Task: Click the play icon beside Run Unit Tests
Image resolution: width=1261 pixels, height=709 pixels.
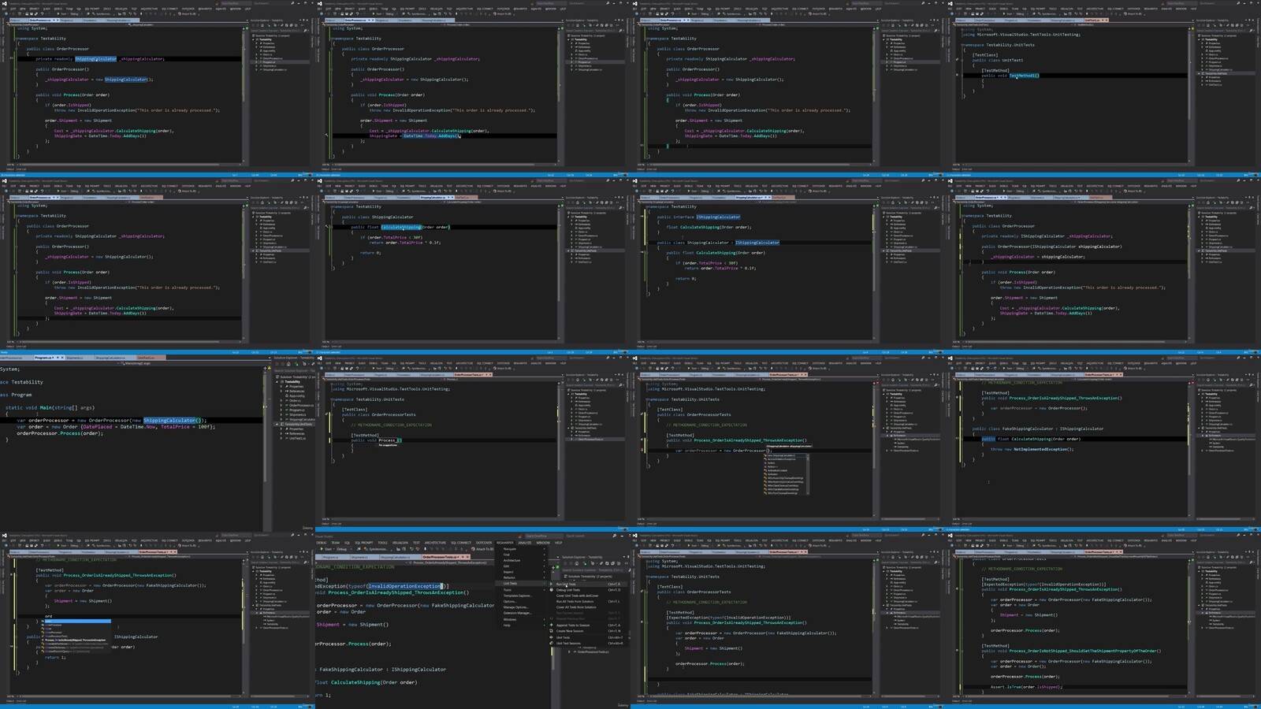Action: 552,584
